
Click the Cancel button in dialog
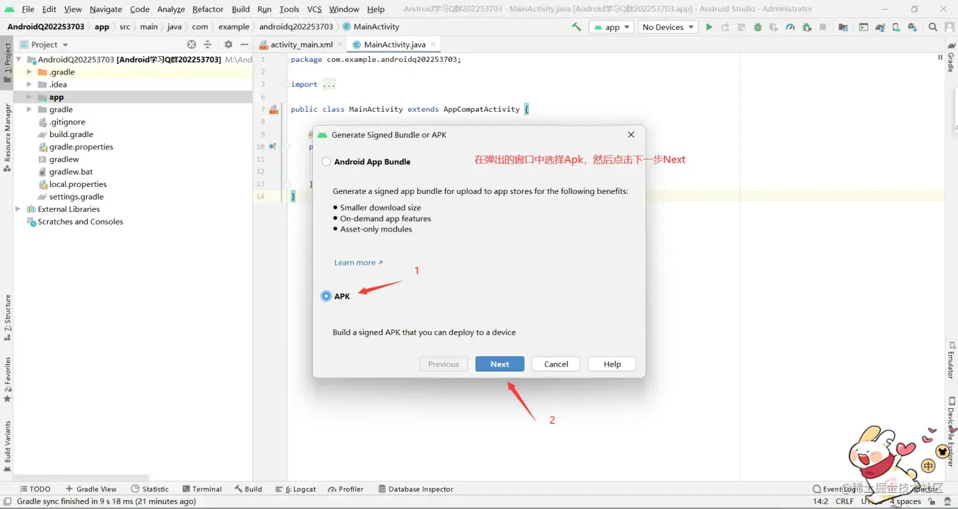click(556, 364)
